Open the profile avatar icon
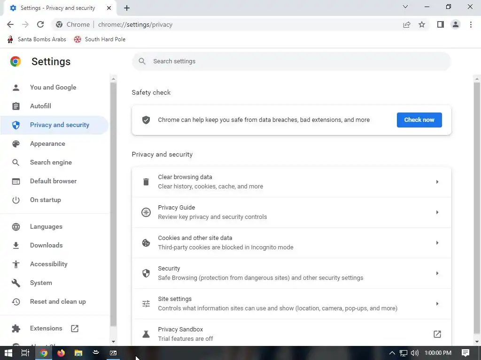Image resolution: width=481 pixels, height=360 pixels. pos(456,24)
